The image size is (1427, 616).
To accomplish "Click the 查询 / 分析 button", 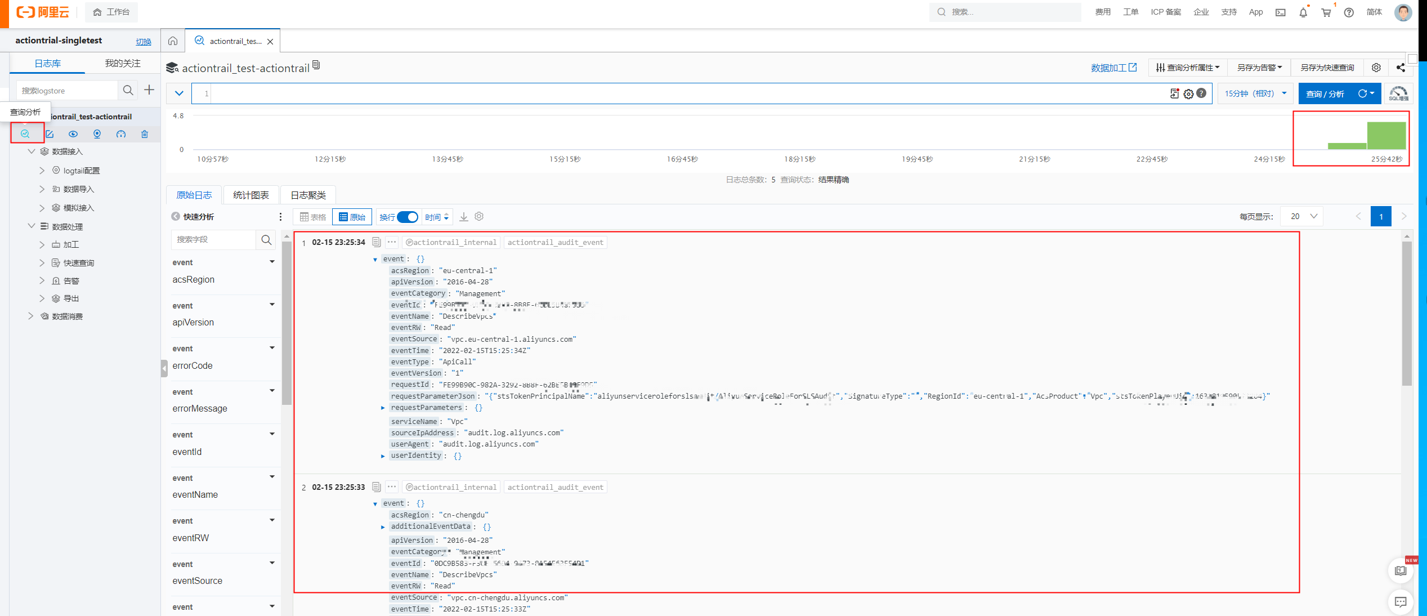I will point(1325,93).
